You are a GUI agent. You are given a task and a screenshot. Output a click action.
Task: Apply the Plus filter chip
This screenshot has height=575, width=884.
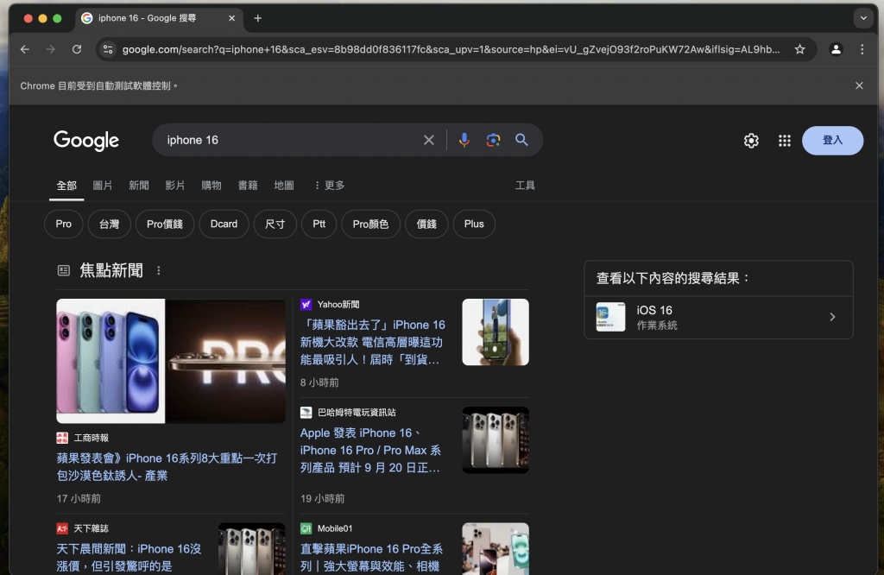pyautogui.click(x=474, y=224)
